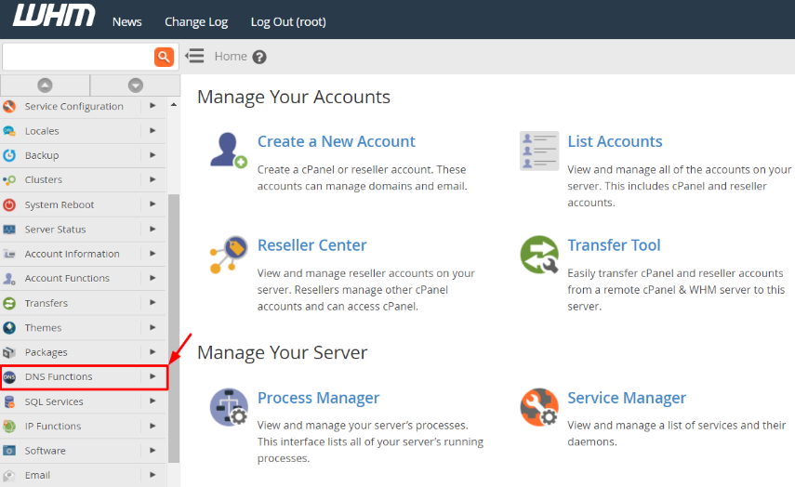Expand the Backup submenu arrow
795x487 pixels.
(152, 154)
